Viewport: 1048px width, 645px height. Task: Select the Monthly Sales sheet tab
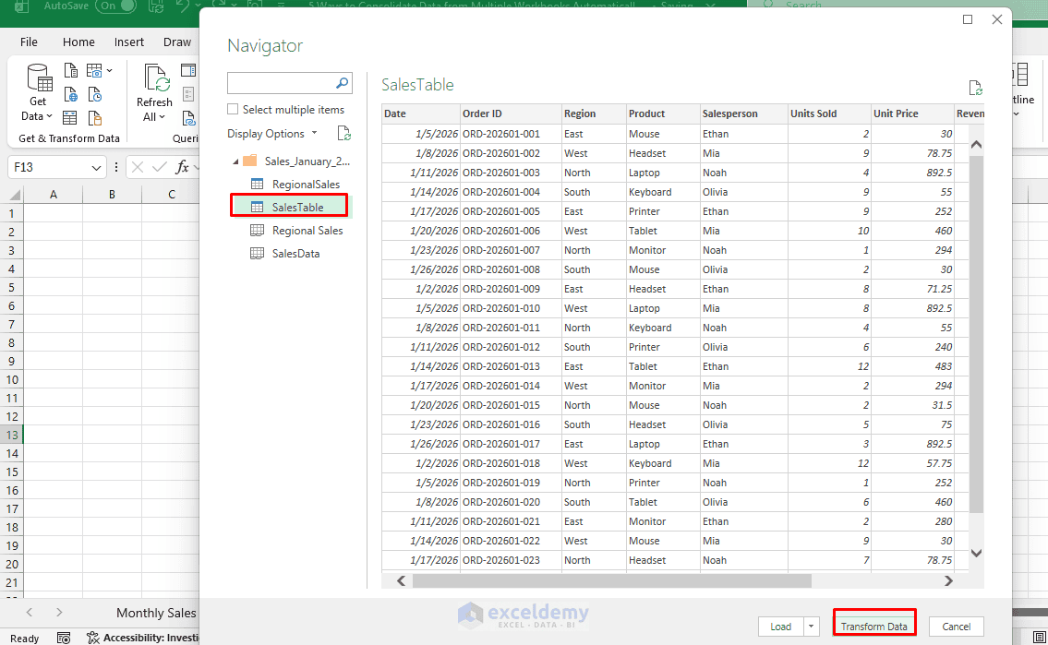coord(156,613)
